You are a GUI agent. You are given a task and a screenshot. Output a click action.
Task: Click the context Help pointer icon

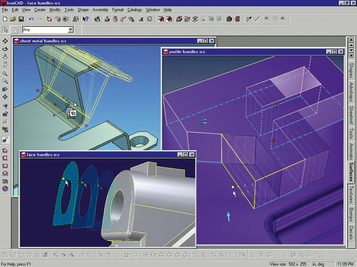click(85, 19)
